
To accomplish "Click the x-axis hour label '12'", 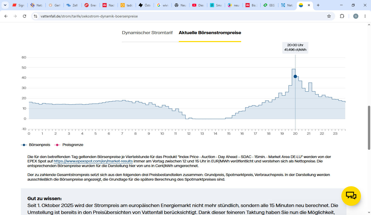I will tap(189, 134).
